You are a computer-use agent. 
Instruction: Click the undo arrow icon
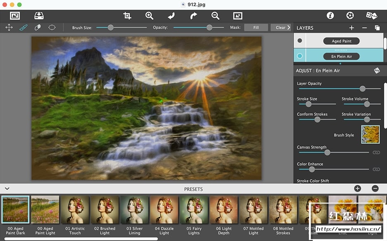click(x=171, y=16)
